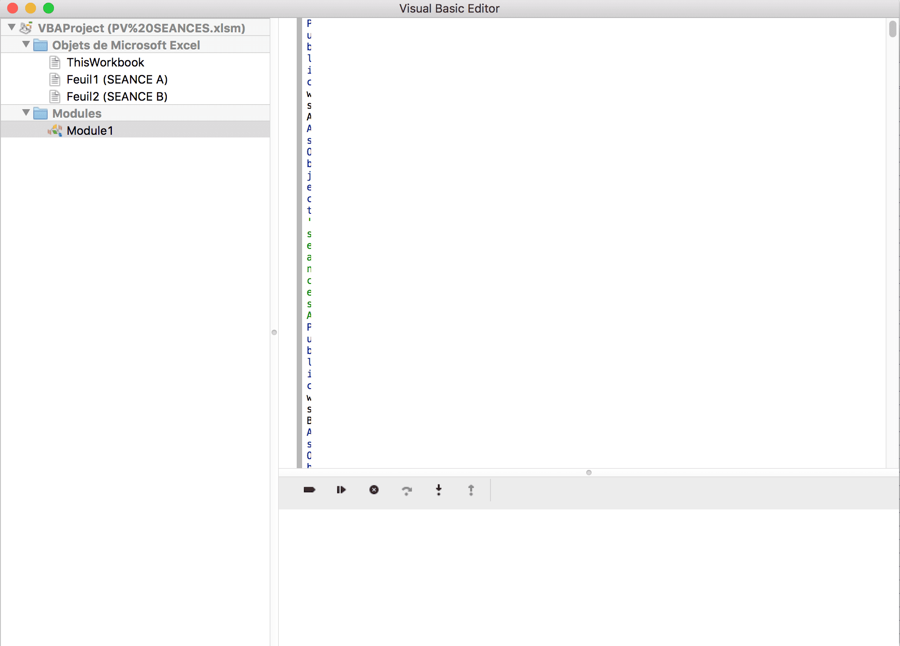Click the ThisWorkbook document icon
900x646 pixels.
point(55,62)
